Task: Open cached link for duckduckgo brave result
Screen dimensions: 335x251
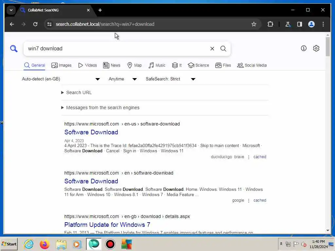Action: 260,157
